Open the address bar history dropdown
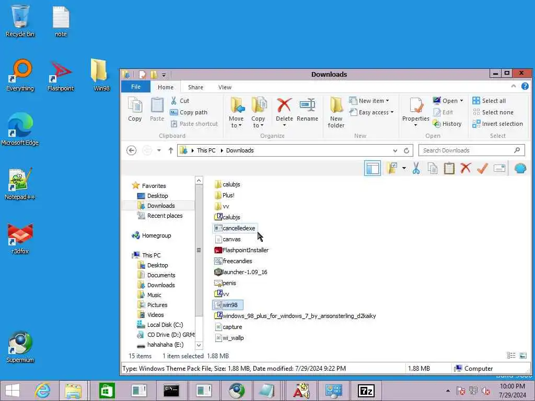 click(x=395, y=150)
